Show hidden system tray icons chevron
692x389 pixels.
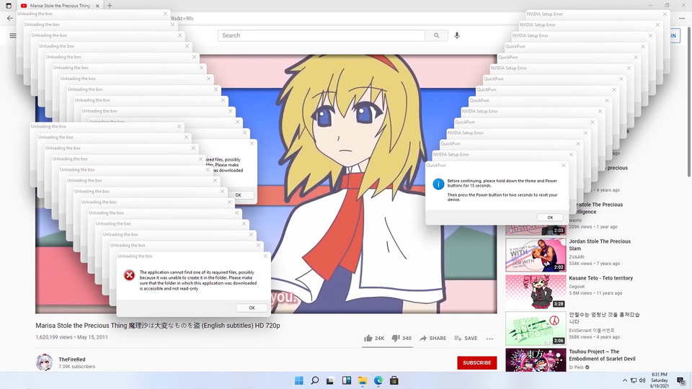coord(624,380)
